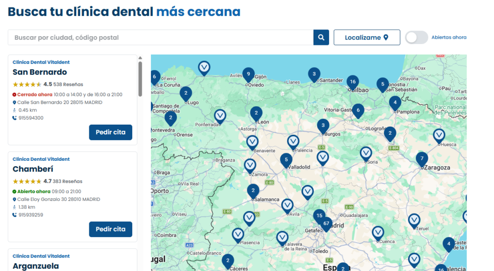The image size is (494, 271).
Task: Click the clinic pin at Zamora
Action: (x=250, y=166)
